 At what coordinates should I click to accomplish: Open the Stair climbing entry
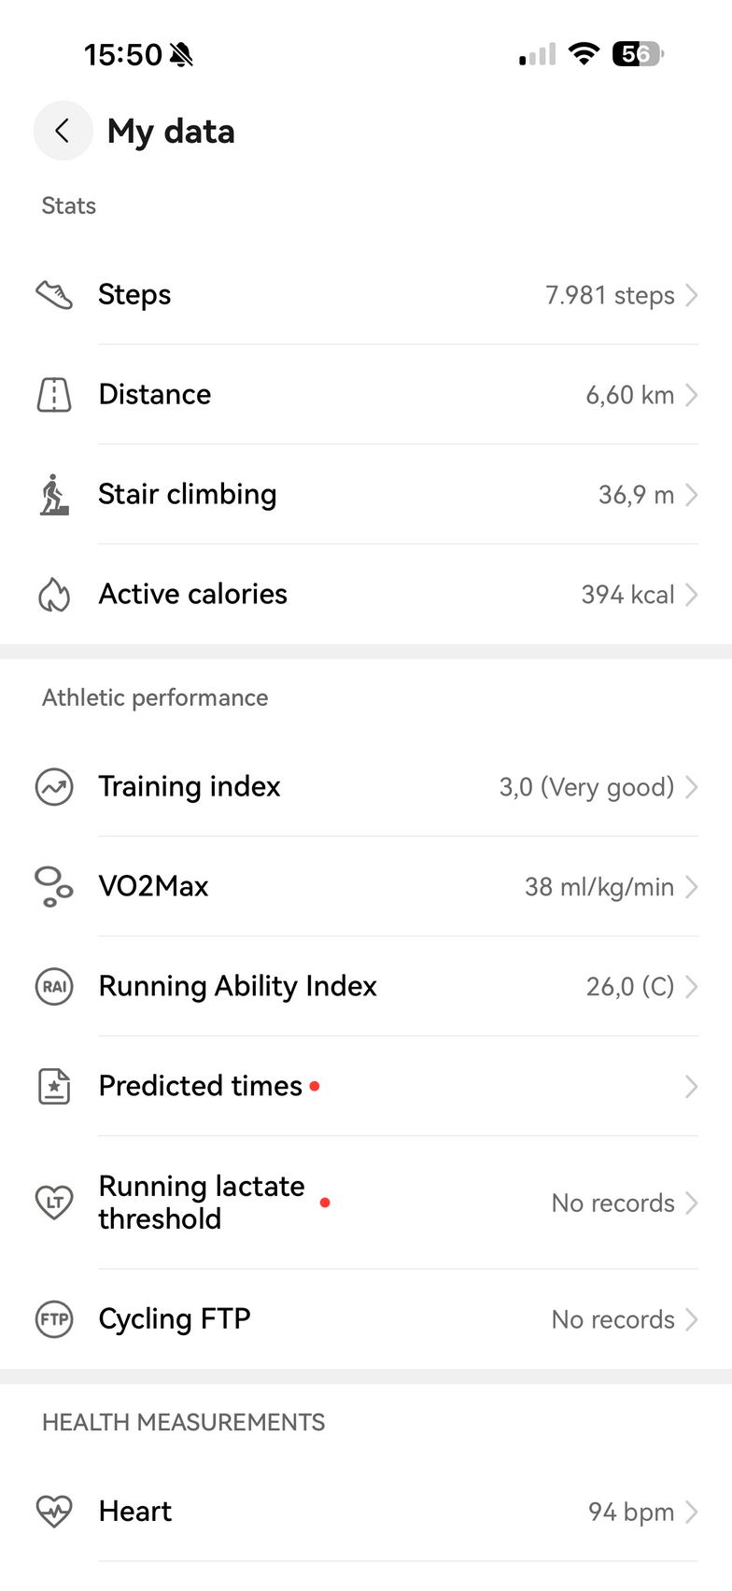tap(188, 495)
